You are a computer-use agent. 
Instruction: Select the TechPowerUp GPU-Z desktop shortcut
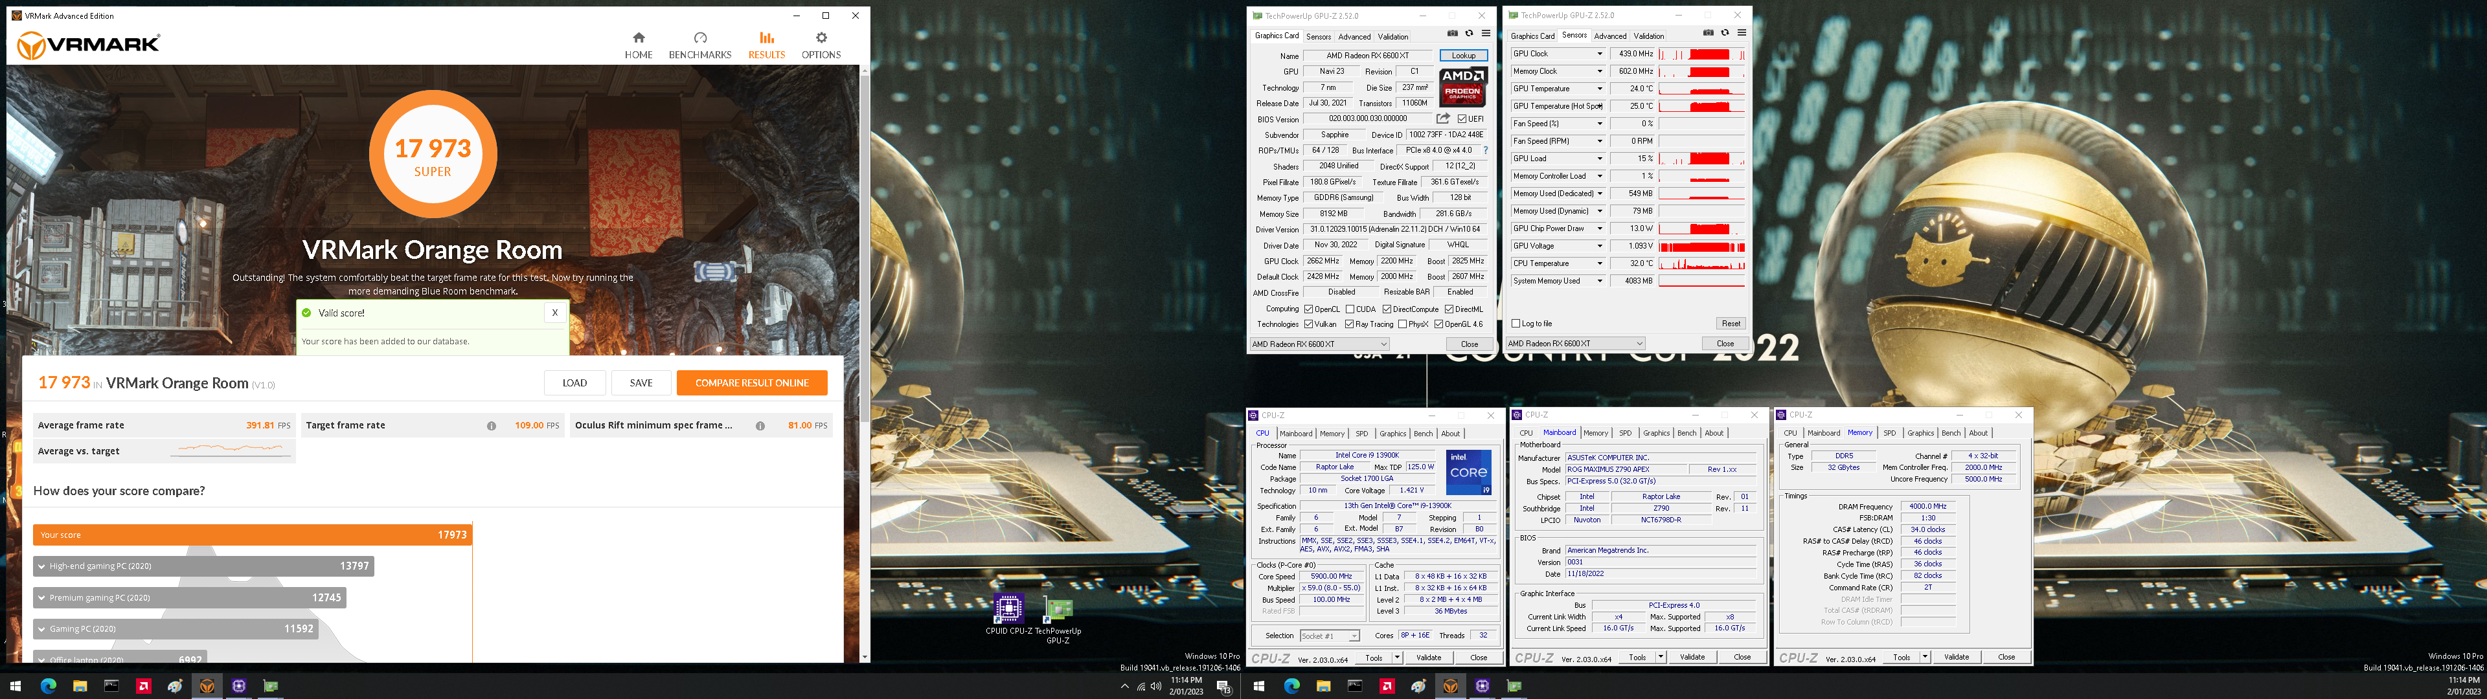[x=1058, y=620]
